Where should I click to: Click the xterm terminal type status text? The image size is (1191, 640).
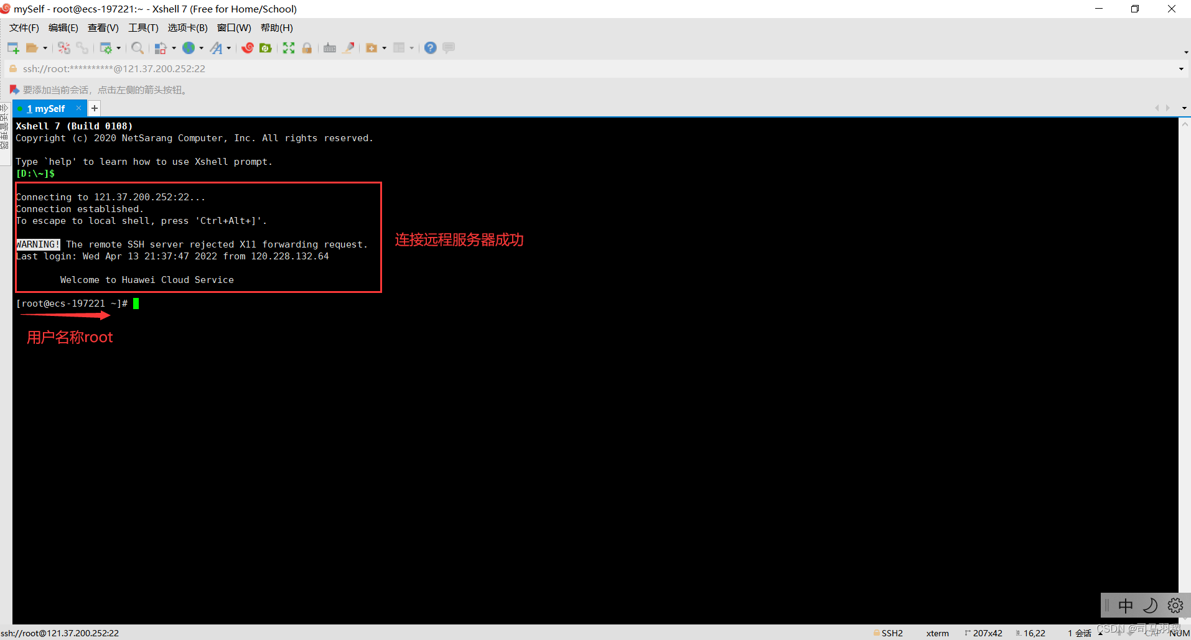click(x=937, y=633)
